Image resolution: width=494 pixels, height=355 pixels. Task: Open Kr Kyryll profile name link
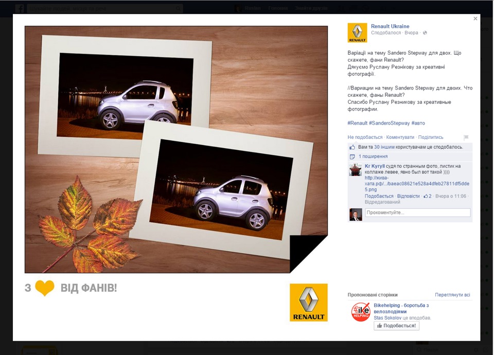(375, 166)
